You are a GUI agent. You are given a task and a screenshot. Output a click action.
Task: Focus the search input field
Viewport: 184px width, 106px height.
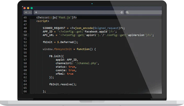click(x=144, y=12)
